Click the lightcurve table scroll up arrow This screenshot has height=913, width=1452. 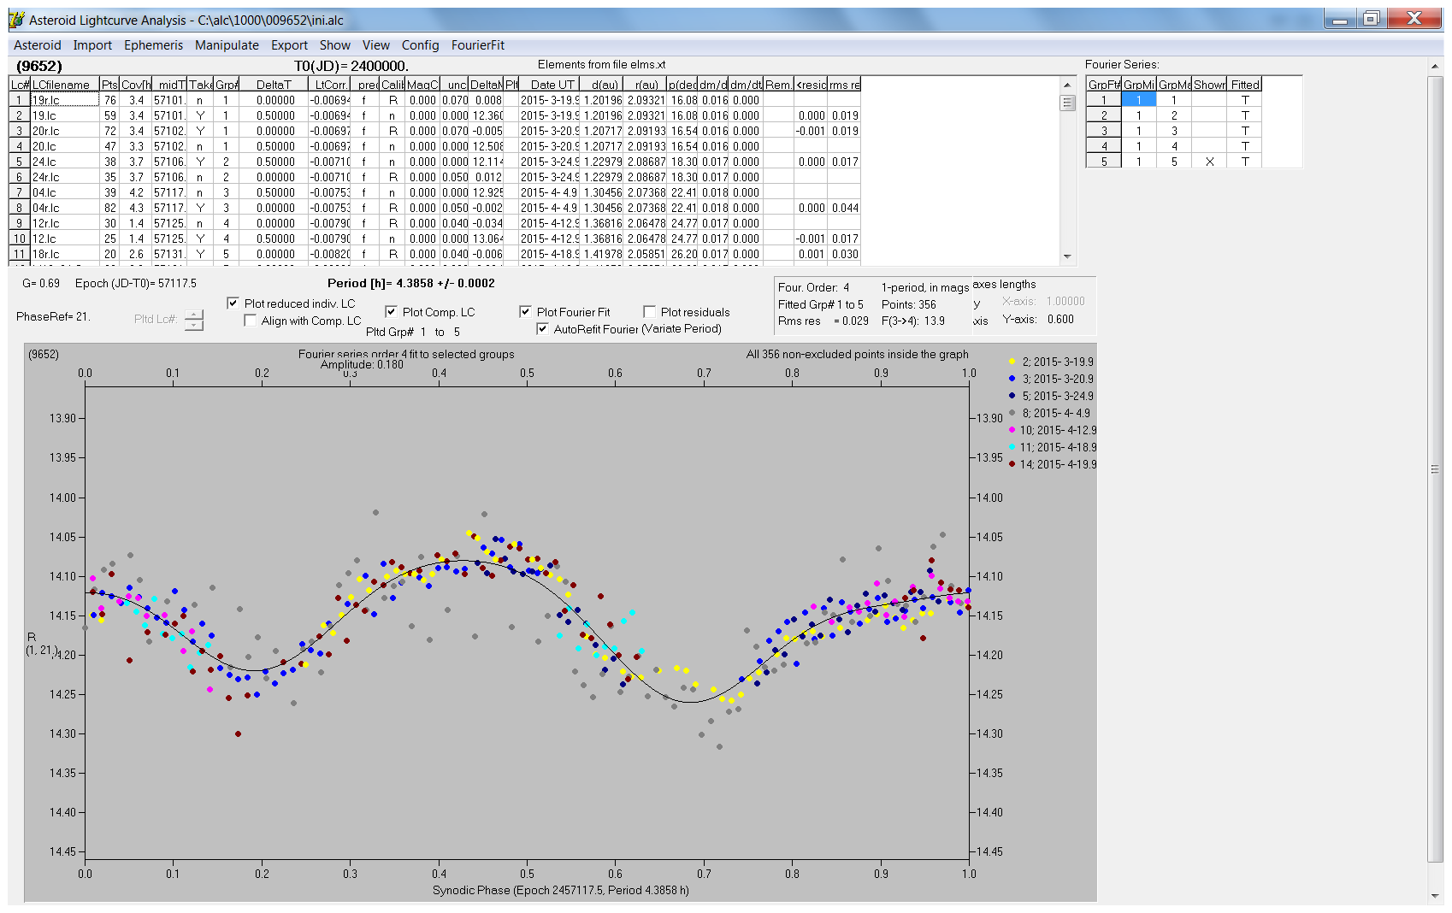pyautogui.click(x=1067, y=85)
